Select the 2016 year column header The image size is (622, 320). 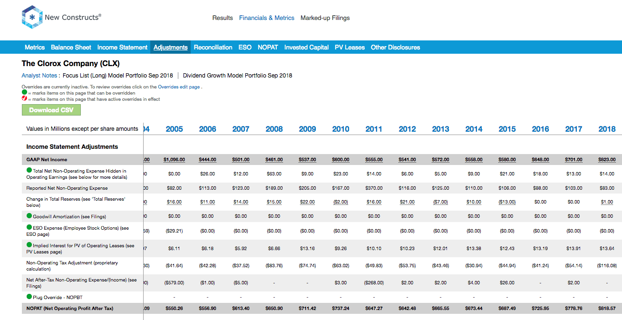click(x=540, y=129)
